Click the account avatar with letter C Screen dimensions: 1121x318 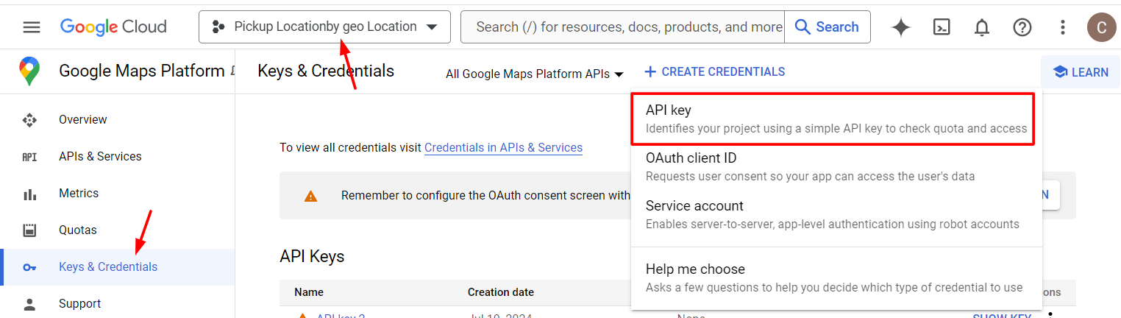click(x=1101, y=27)
